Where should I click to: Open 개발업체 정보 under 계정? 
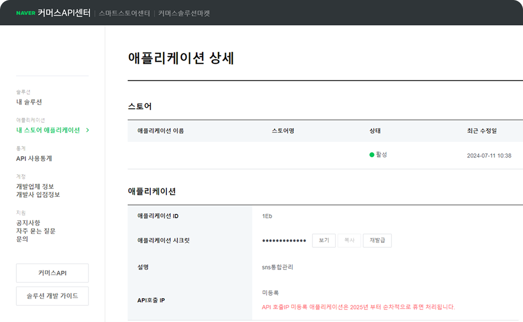[x=35, y=186]
